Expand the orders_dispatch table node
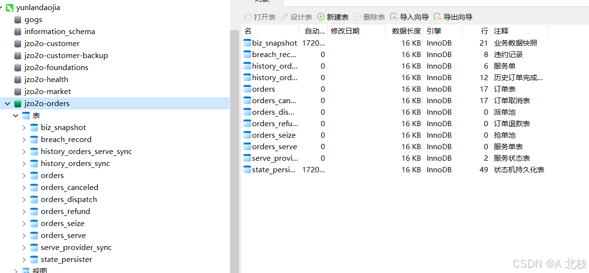 pyautogui.click(x=24, y=200)
